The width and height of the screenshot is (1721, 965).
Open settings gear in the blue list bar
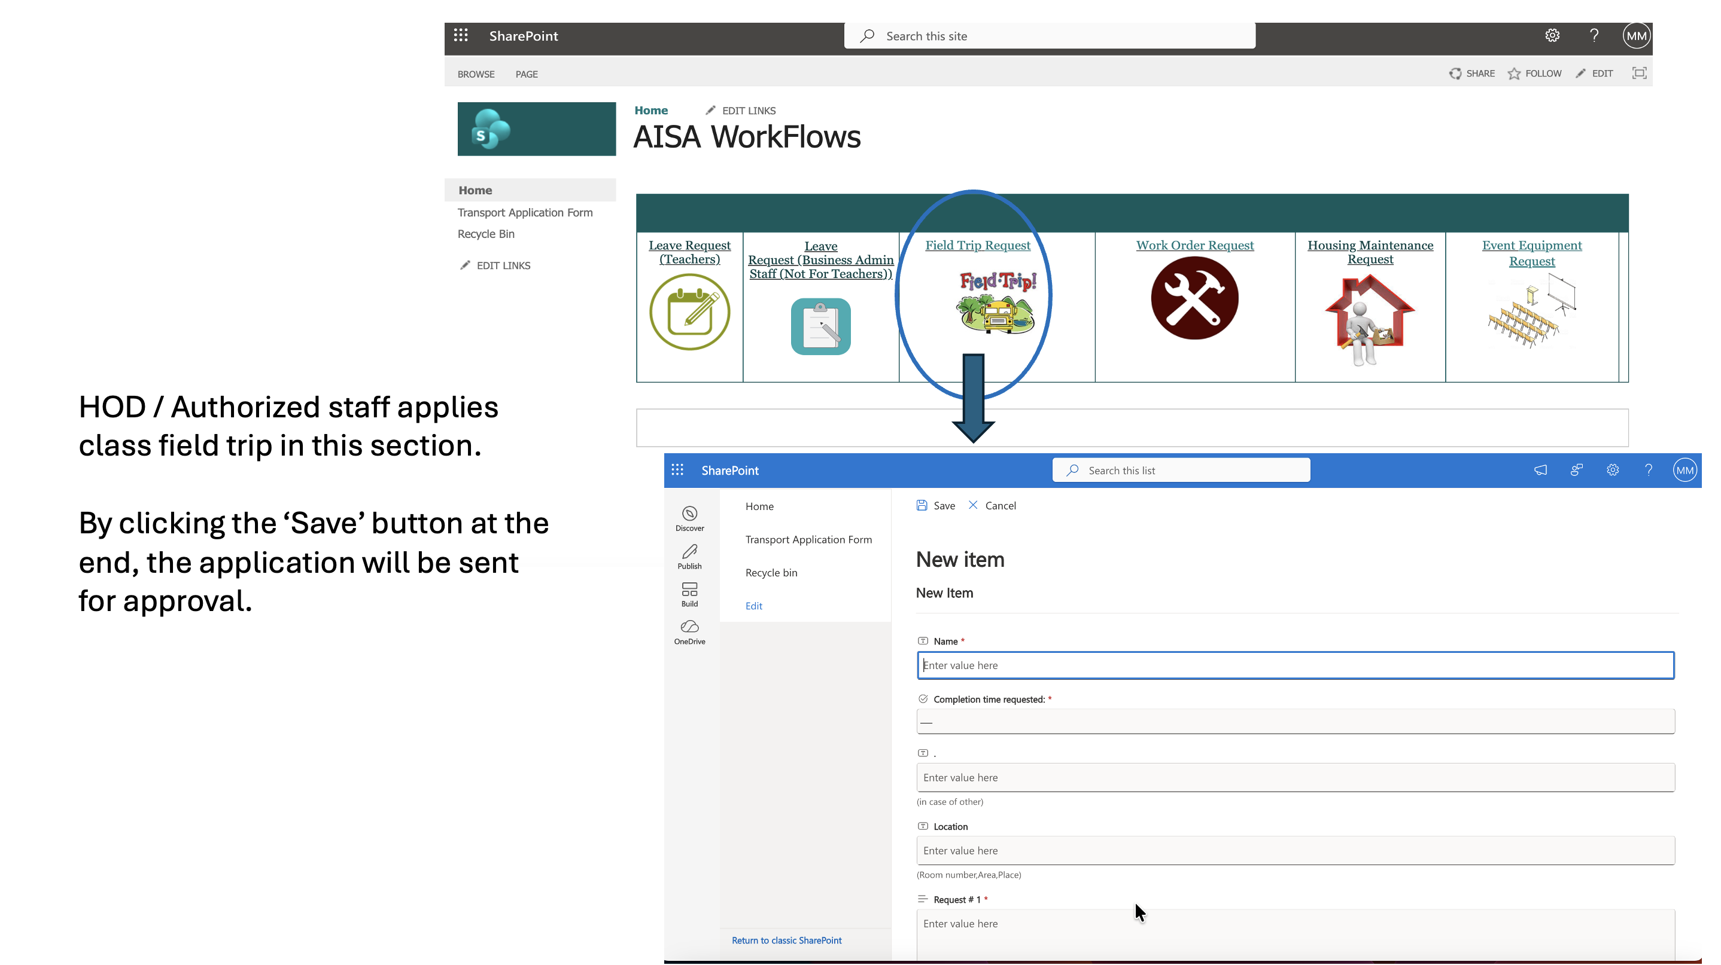[1612, 470]
